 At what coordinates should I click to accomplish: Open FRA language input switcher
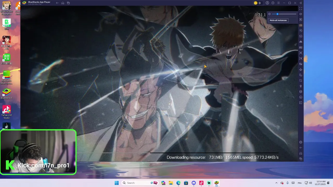(300, 183)
